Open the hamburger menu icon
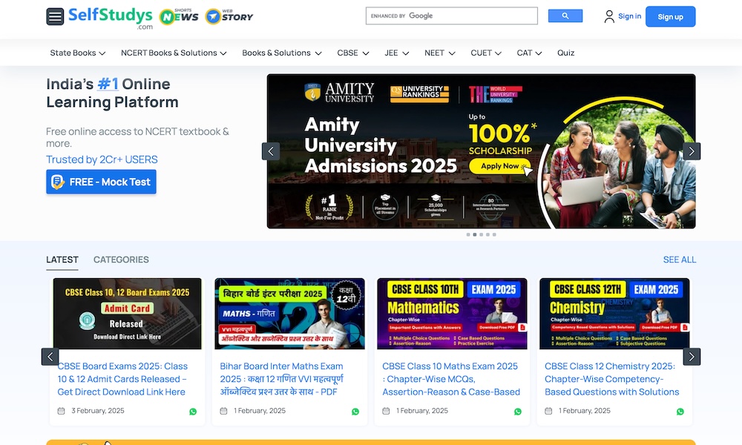 pos(55,16)
